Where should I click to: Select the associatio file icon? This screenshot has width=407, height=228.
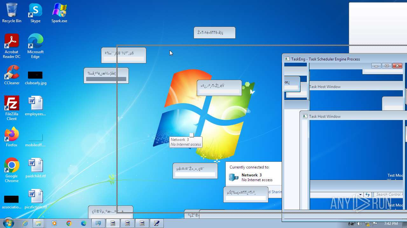coord(12,202)
